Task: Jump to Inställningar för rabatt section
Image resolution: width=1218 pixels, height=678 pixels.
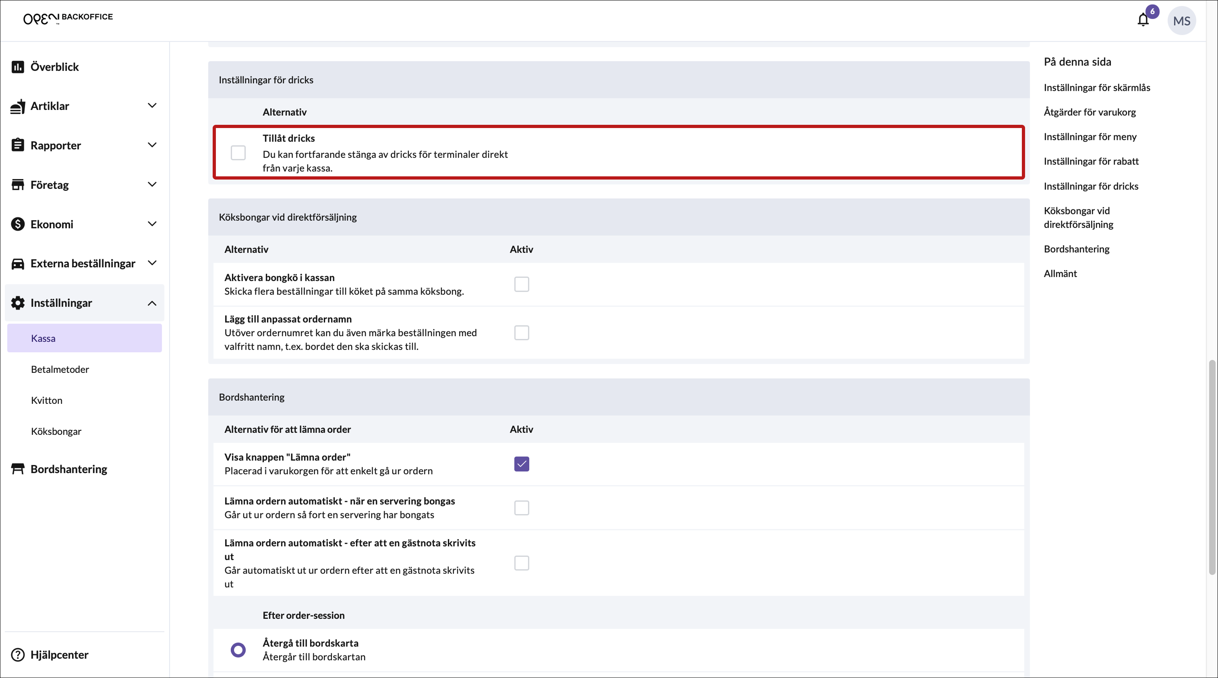Action: pyautogui.click(x=1091, y=161)
